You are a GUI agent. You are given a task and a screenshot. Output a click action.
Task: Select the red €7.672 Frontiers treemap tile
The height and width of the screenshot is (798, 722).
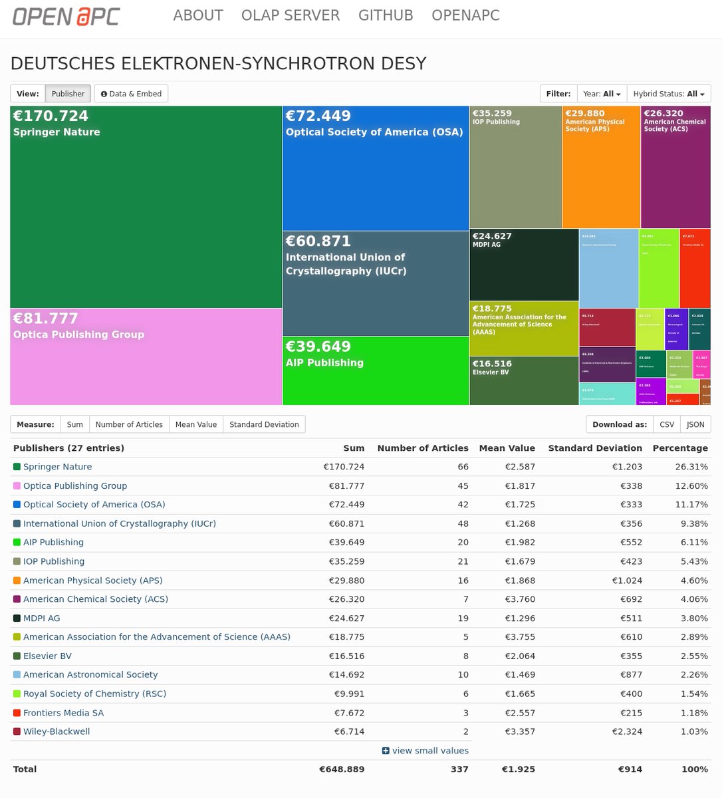[x=695, y=268]
